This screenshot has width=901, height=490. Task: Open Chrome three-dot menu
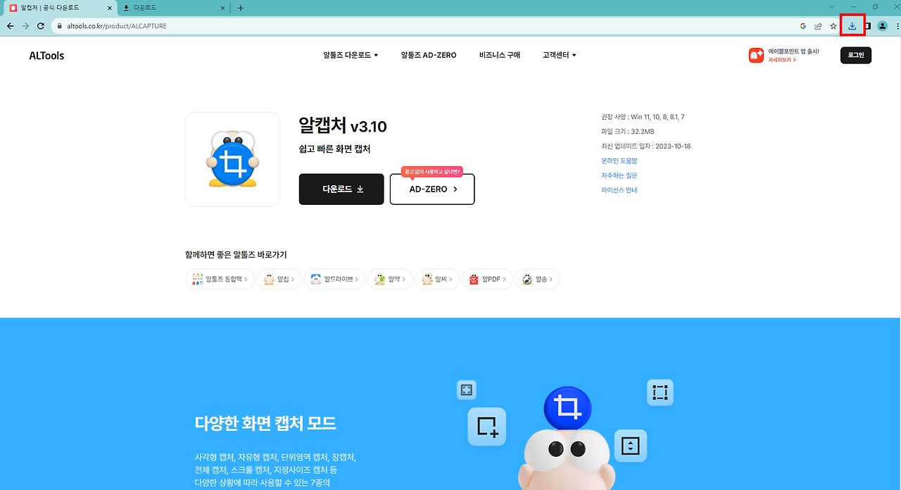point(897,26)
